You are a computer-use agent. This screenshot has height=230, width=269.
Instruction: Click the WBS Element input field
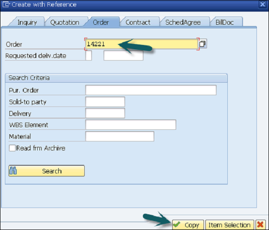(x=130, y=124)
